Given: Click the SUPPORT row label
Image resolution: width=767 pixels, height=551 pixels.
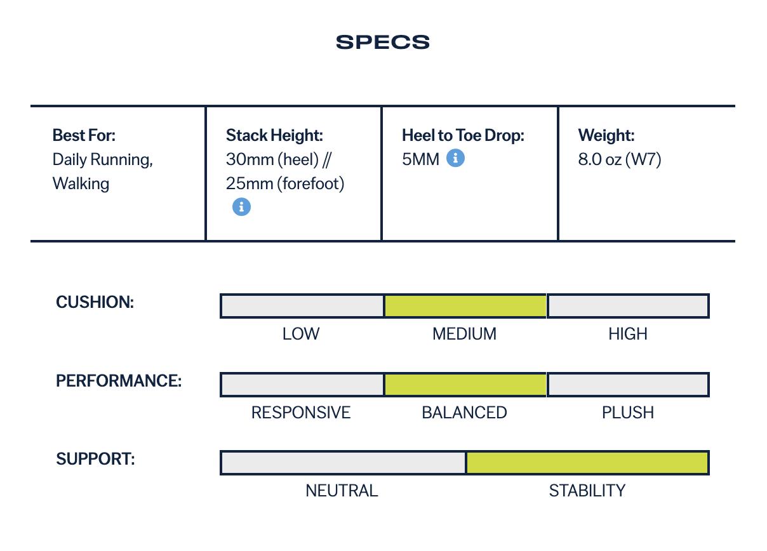Looking at the screenshot, I should (95, 459).
